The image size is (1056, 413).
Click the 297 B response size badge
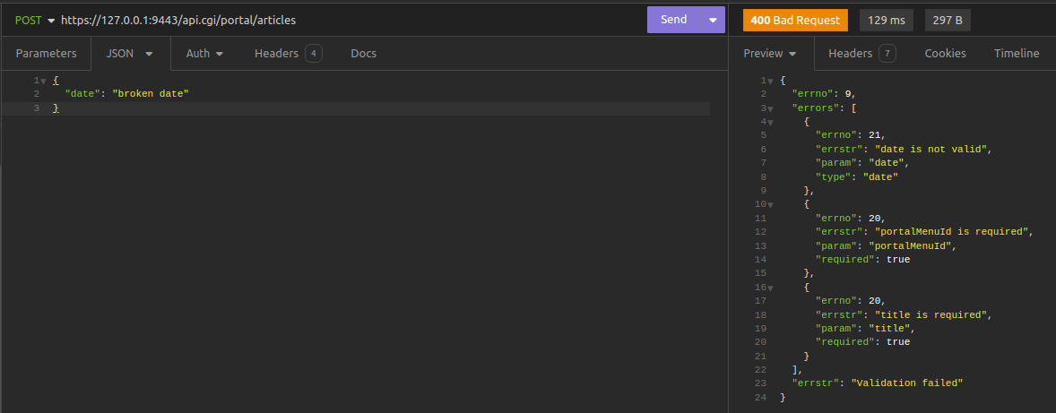(948, 20)
